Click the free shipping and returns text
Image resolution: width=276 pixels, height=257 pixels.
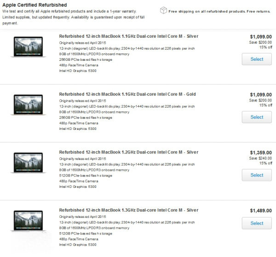click(x=220, y=11)
